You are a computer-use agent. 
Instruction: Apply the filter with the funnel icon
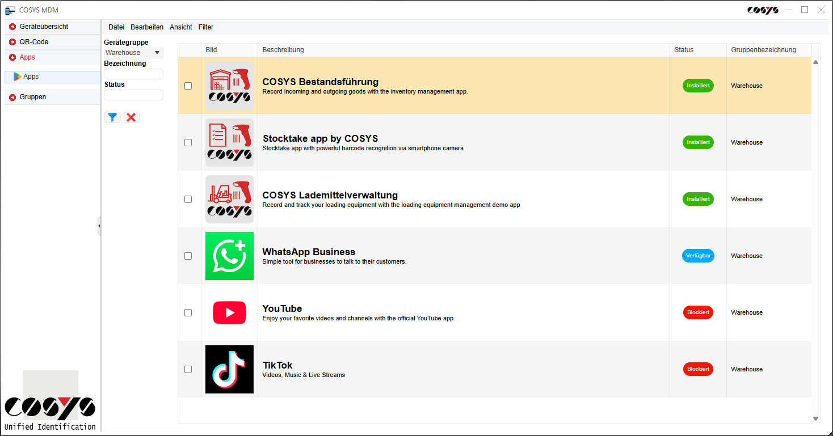(x=112, y=117)
